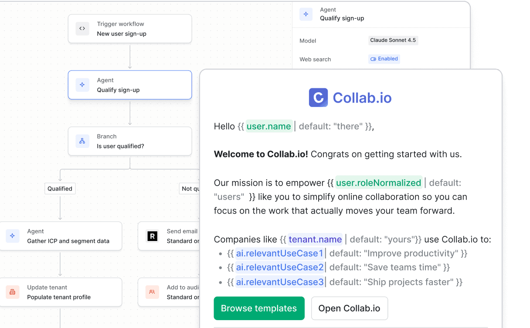Open the Claude Sonnet 4.5 model selector

393,40
